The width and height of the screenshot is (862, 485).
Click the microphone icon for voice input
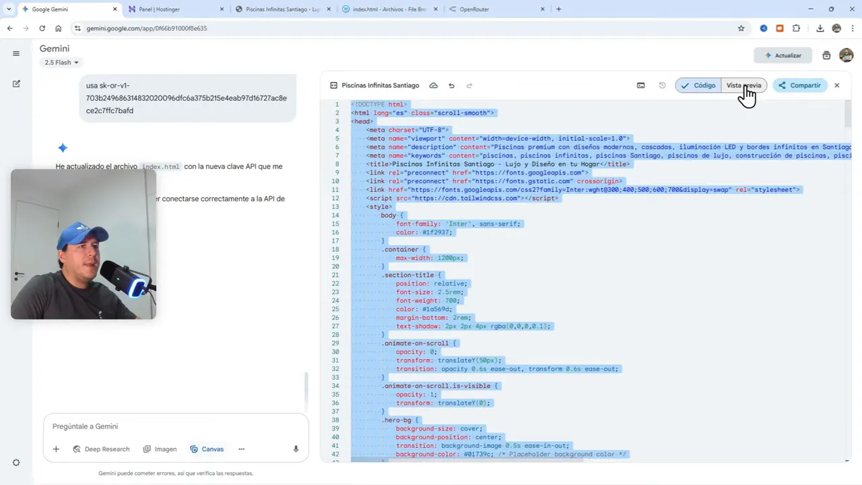[x=296, y=449]
